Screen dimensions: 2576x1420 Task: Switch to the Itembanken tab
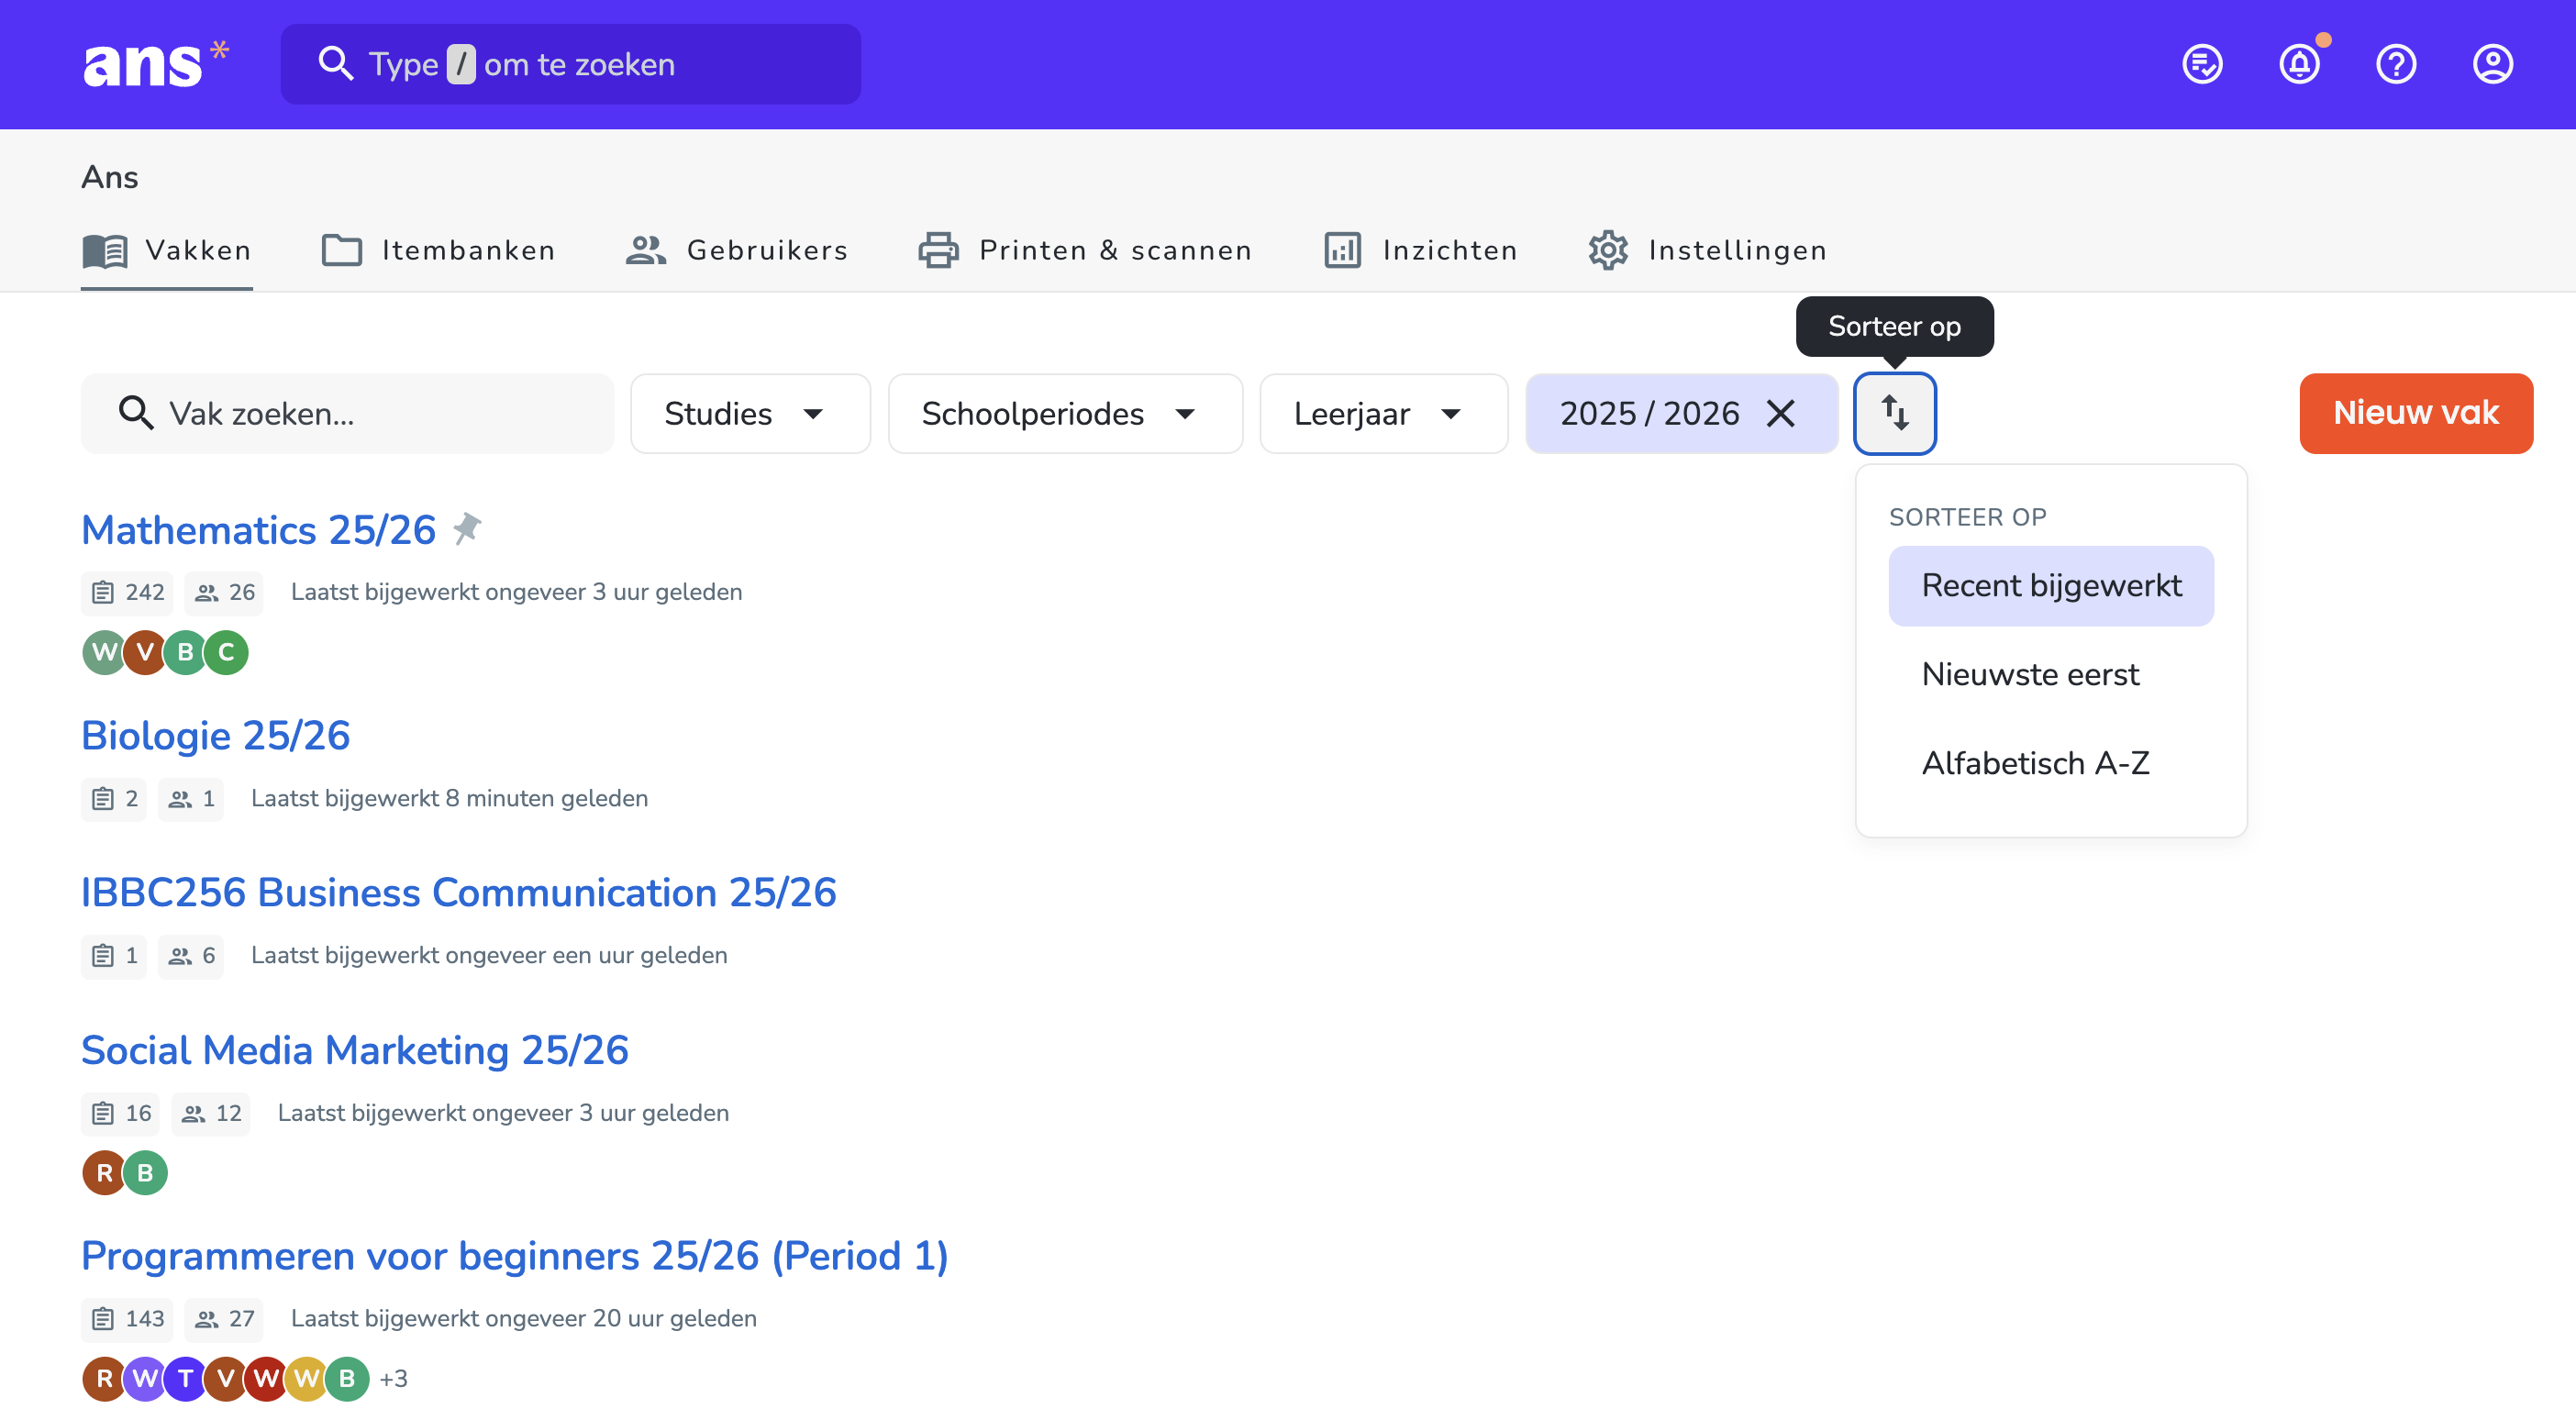[439, 250]
